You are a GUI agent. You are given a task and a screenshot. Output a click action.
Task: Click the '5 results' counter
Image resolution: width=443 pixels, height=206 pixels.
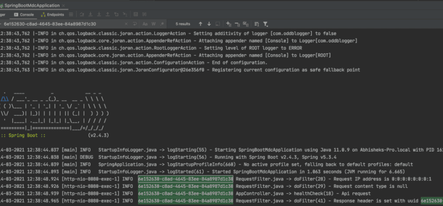(x=183, y=24)
